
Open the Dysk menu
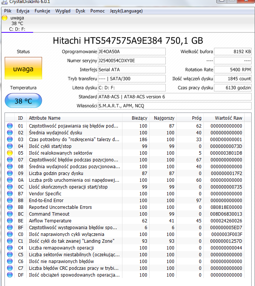pyautogui.click(x=81, y=11)
